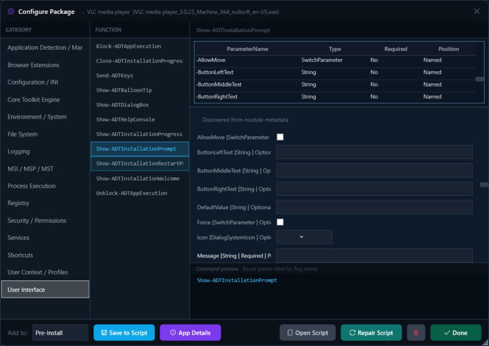The width and height of the screenshot is (489, 346).
Task: Click the Done button
Action: [455, 332]
